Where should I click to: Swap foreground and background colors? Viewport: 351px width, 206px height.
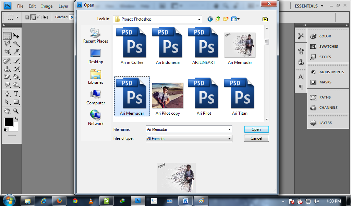point(16,119)
